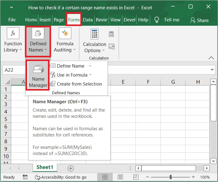
Task: Click the zoom out minus button
Action: [148, 177]
